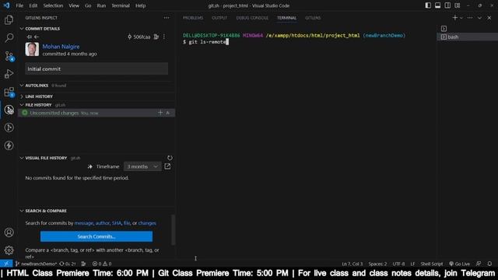The width and height of the screenshot is (498, 280).
Task: Open the Explorer view in activity bar
Action: click(9, 20)
